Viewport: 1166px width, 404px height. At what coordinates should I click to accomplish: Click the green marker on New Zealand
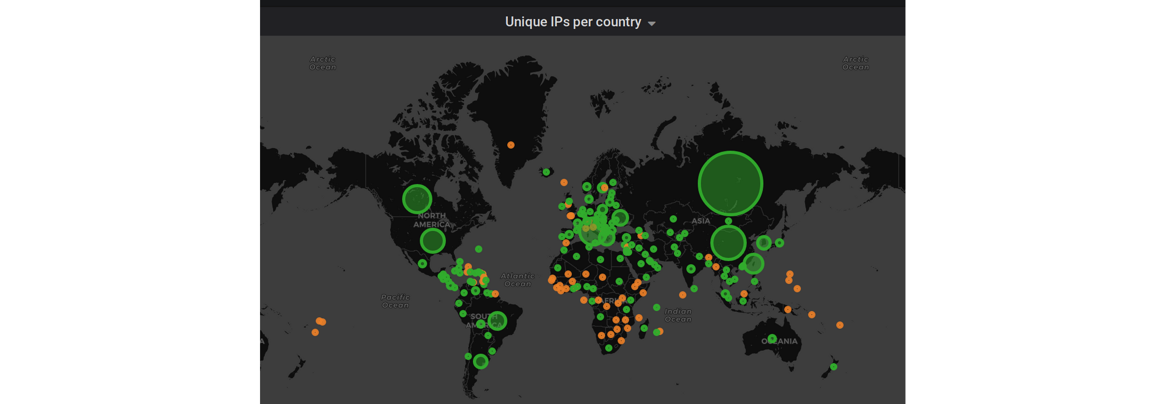click(834, 367)
